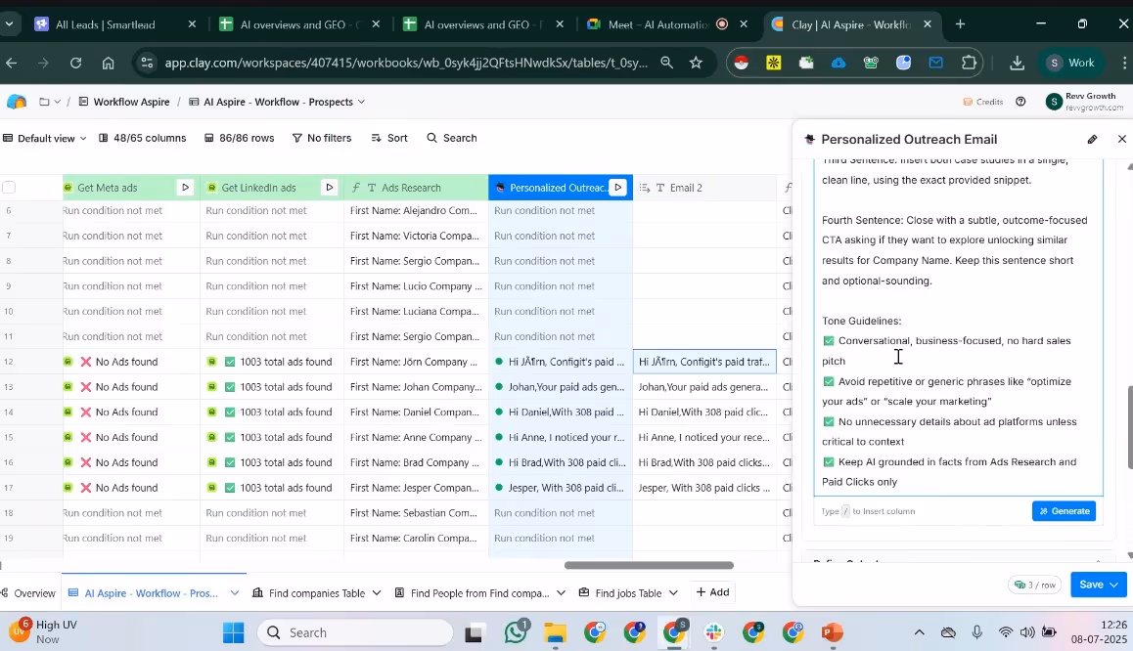The image size is (1133, 651).
Task: Click the Clay home logo icon
Action: click(16, 102)
